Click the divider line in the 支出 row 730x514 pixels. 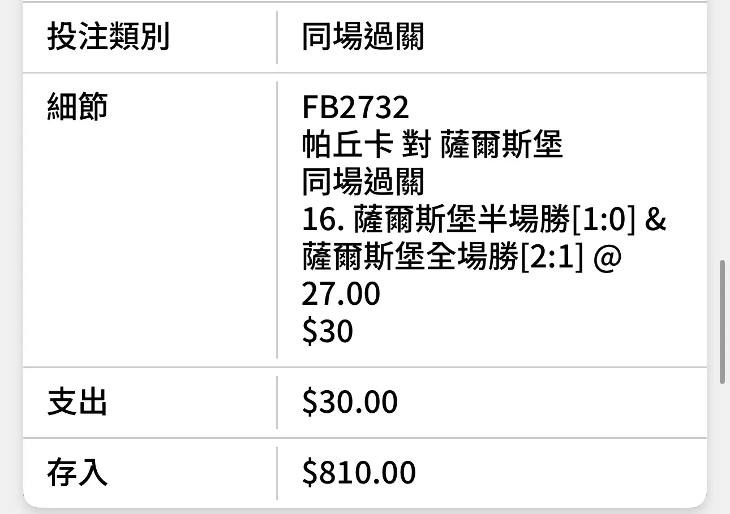click(x=277, y=403)
